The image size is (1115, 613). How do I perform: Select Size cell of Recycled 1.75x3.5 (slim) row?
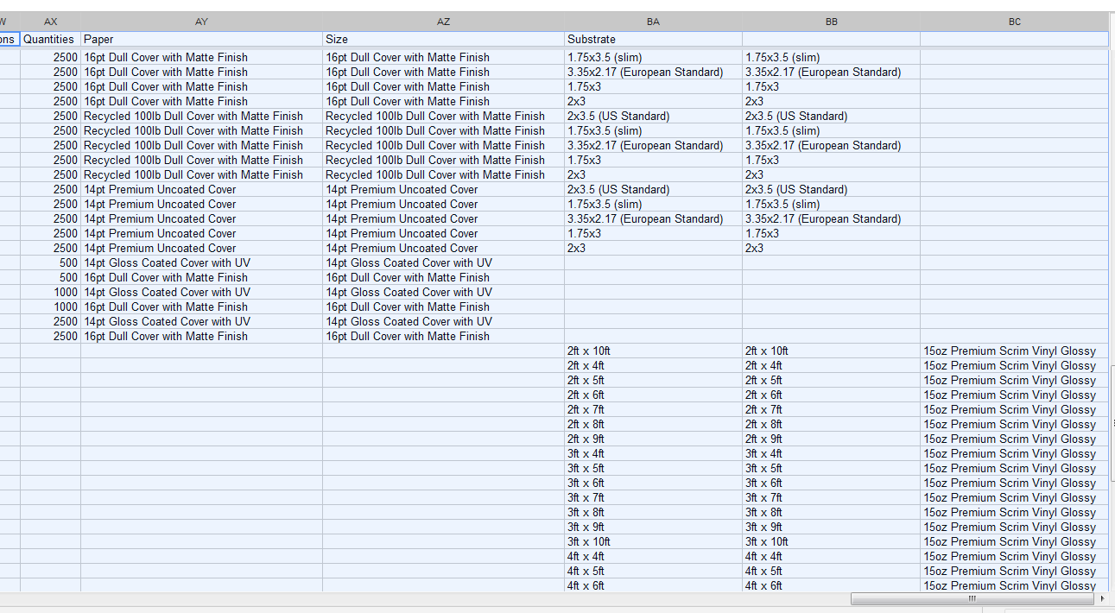click(443, 130)
